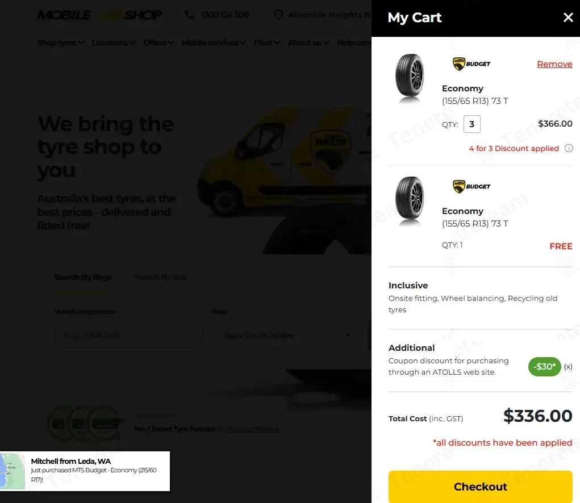Click the Mobile Tyre Shop logo
The image size is (580, 503).
99,15
